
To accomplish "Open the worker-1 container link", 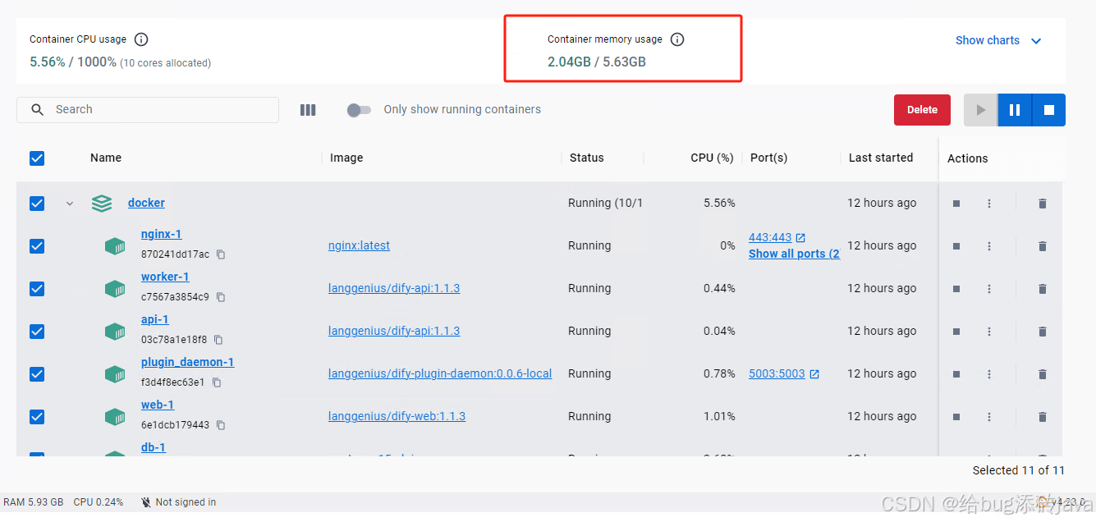I will click(165, 277).
